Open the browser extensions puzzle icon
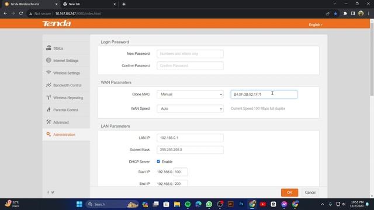 coord(345,13)
